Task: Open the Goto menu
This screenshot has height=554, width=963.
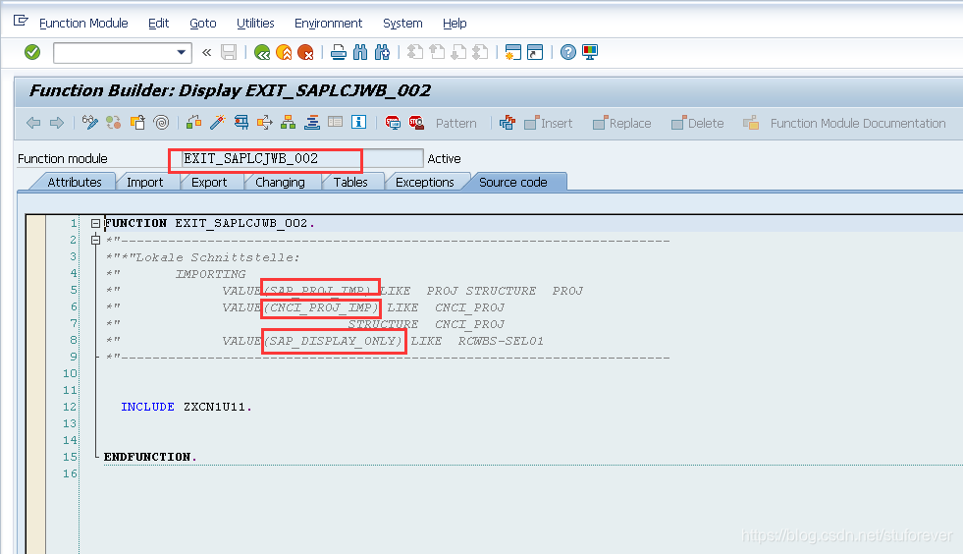Action: point(202,24)
